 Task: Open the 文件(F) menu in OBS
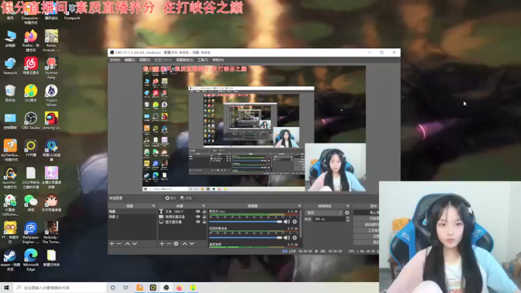coord(115,60)
